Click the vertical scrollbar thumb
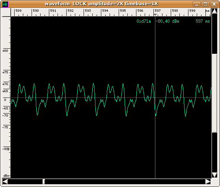Viewport: 220px width, 187px height. [x=214, y=93]
